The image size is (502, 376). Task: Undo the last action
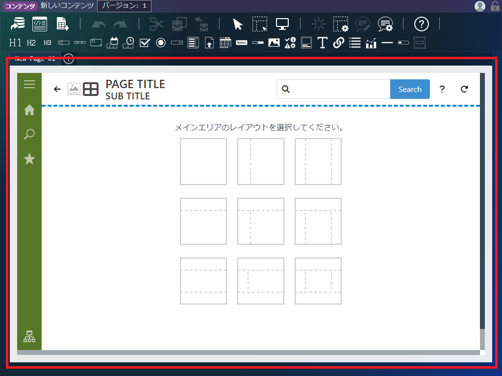click(x=99, y=24)
